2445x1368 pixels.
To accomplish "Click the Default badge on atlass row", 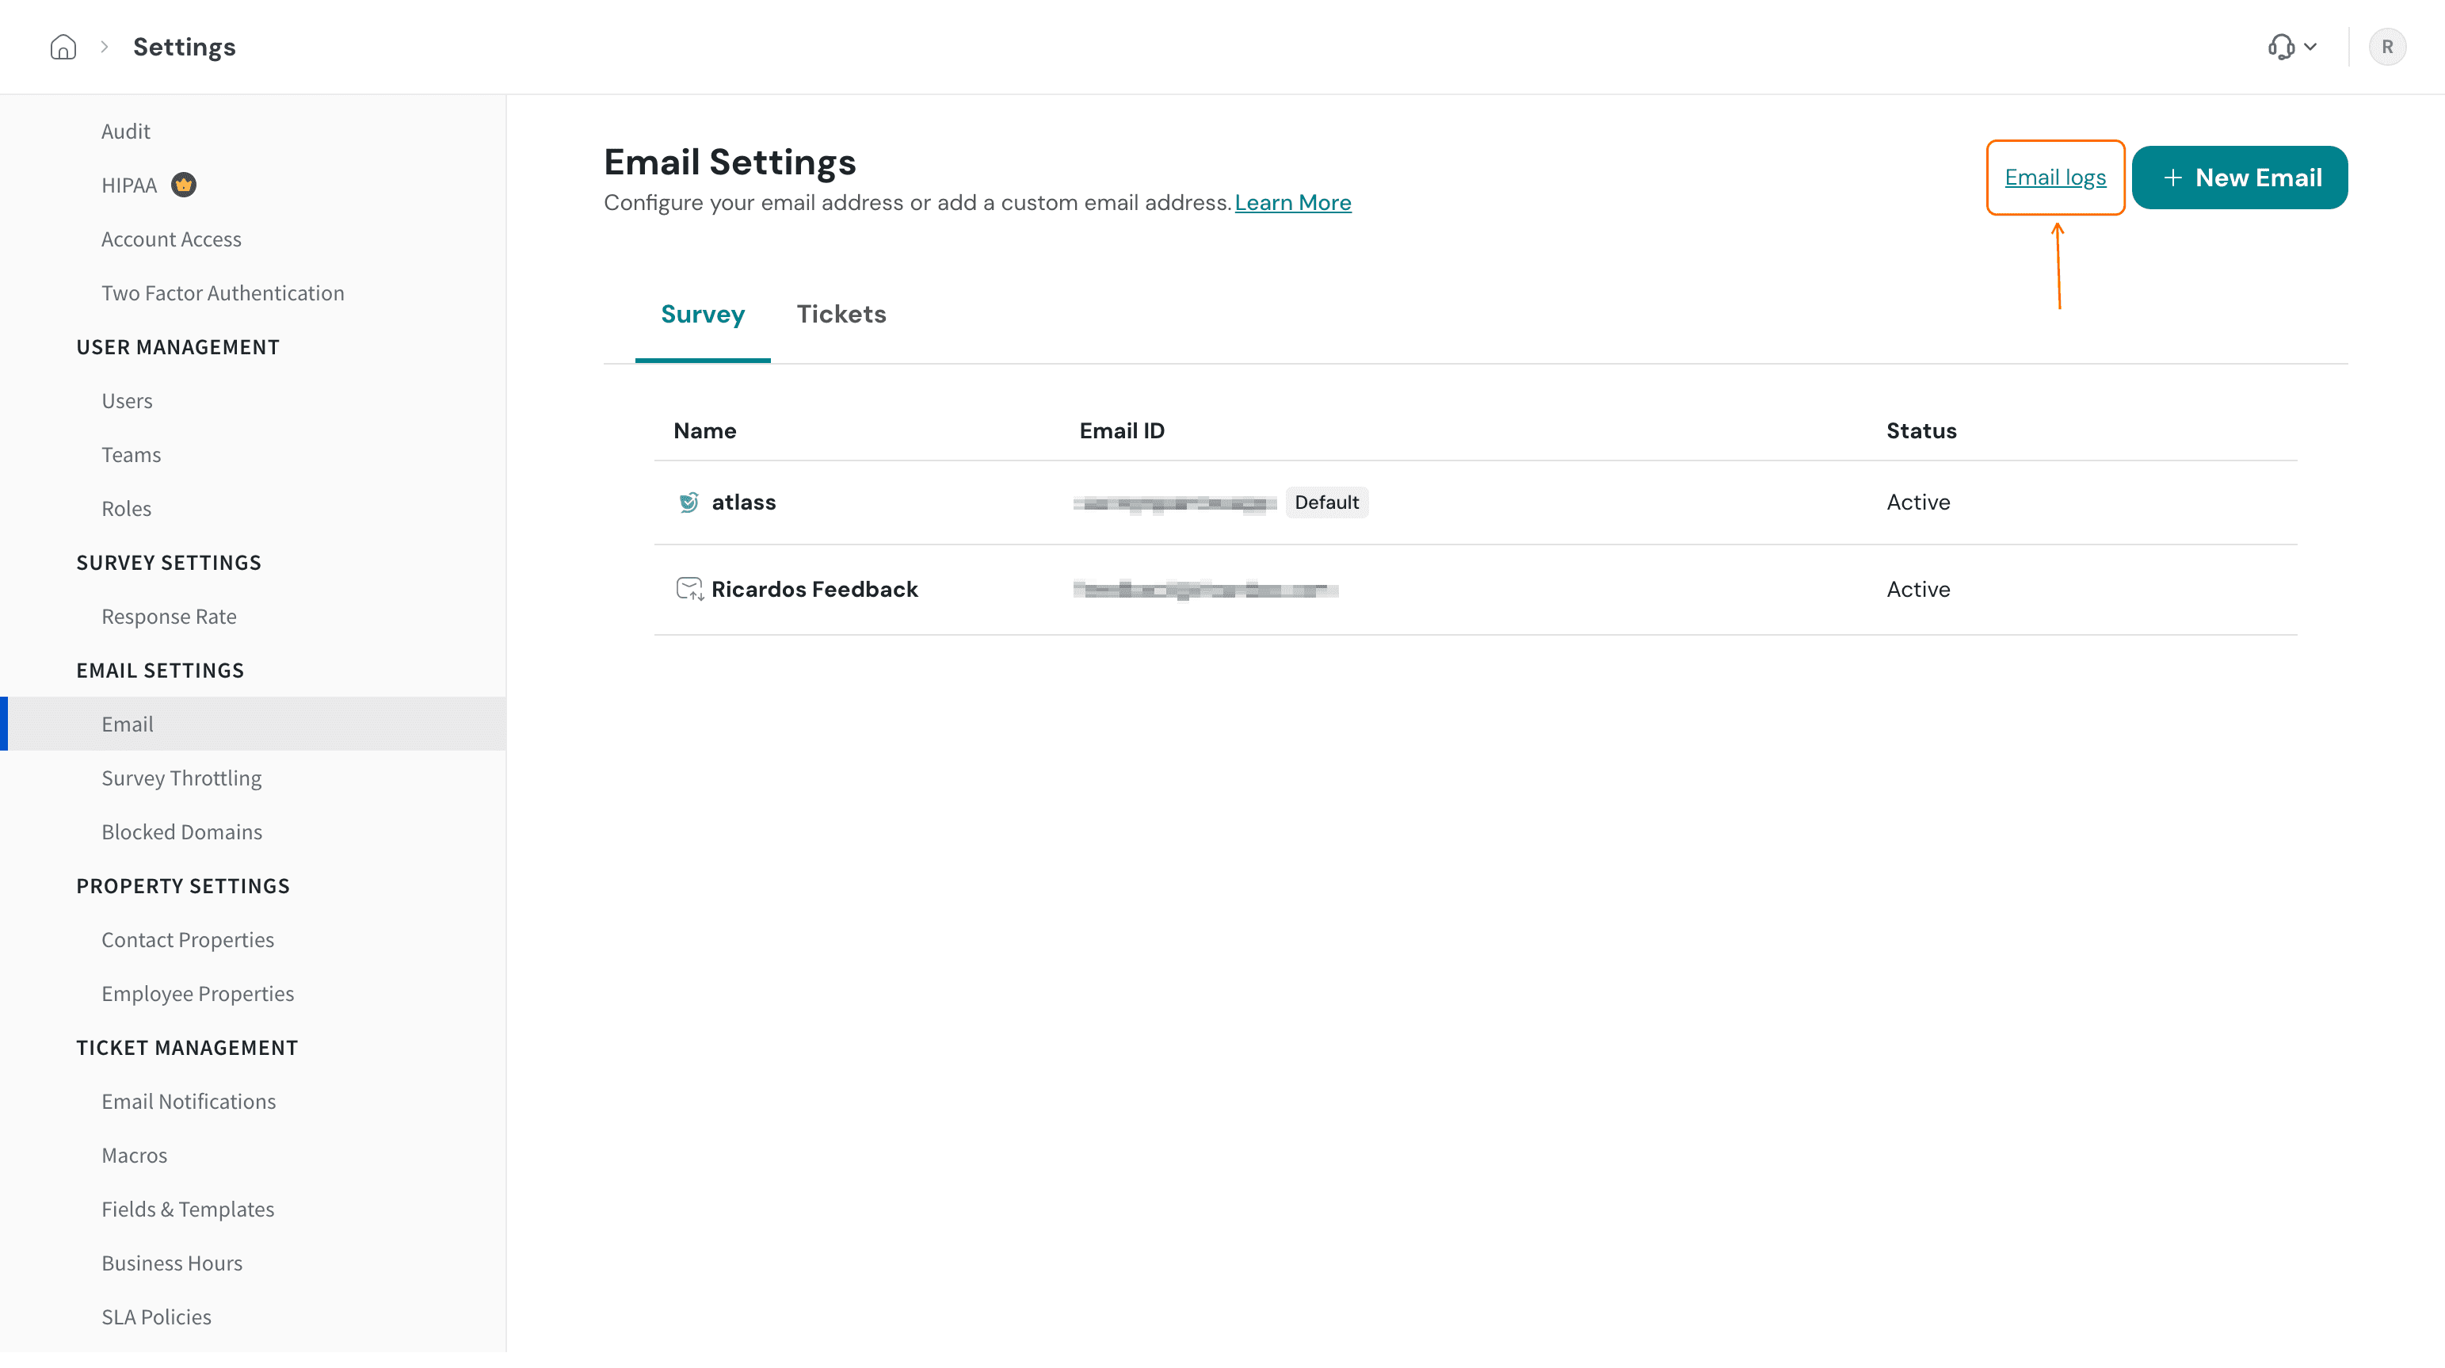I will [1326, 502].
